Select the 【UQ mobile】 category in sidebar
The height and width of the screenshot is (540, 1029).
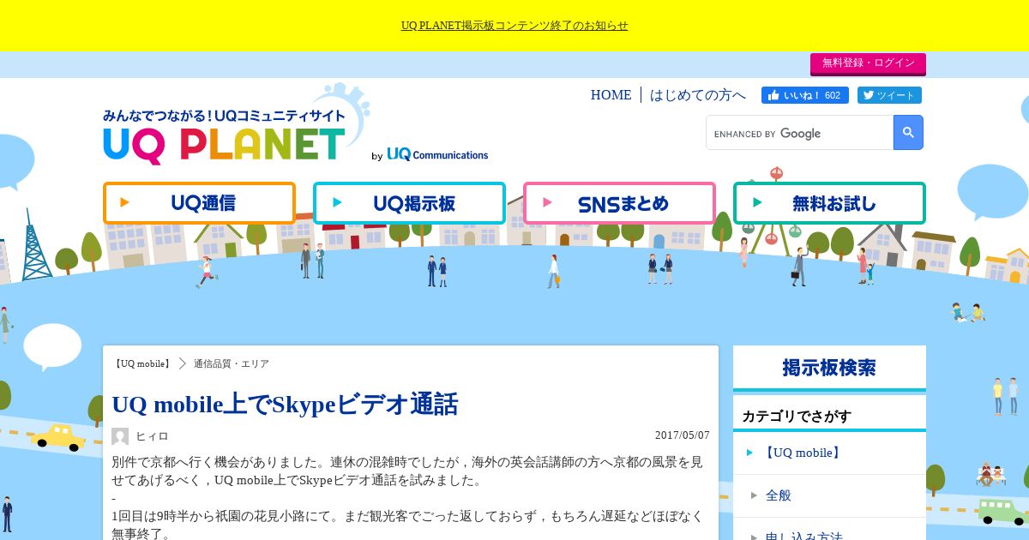tap(829, 453)
